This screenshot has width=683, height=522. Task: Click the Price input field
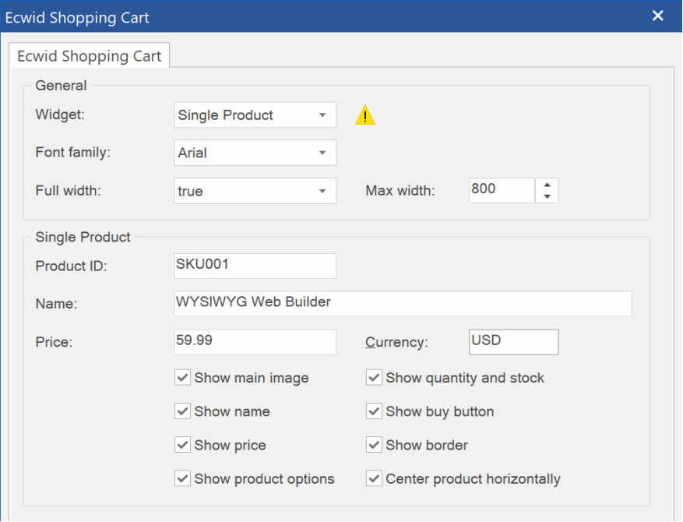pos(255,341)
